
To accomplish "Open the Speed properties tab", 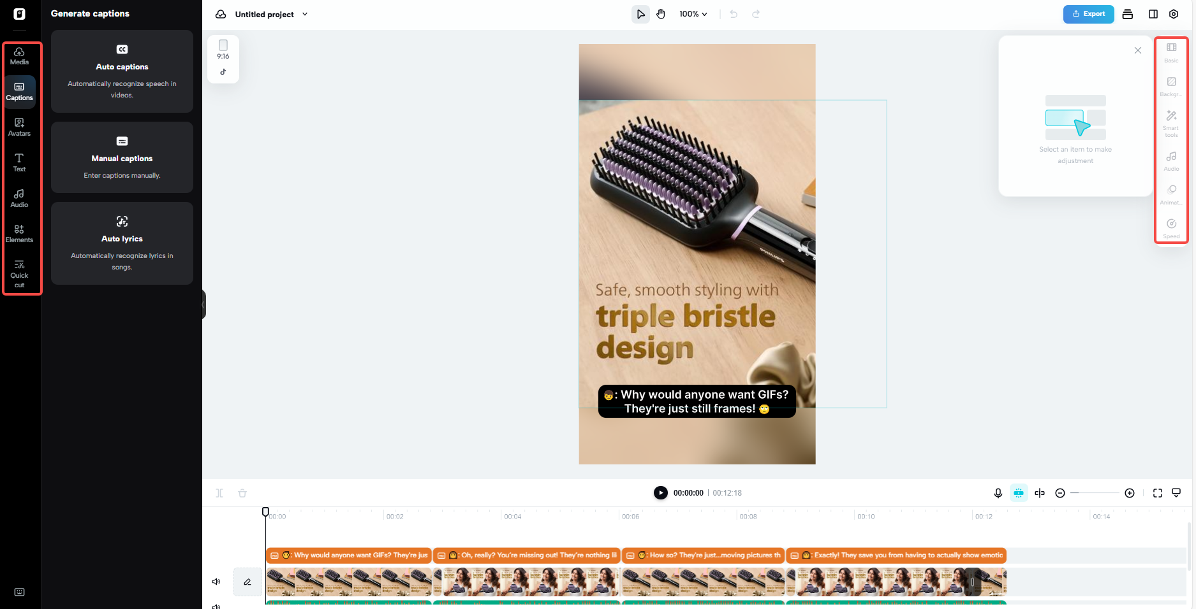I will [x=1171, y=229].
